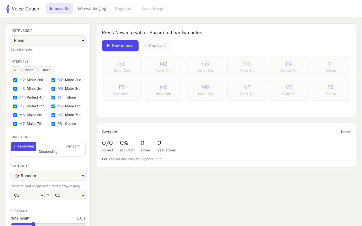Image resolution: width=362 pixels, height=226 pixels.
Task: Choose the P4 Perfect 4th answer card
Action: pos(289,67)
